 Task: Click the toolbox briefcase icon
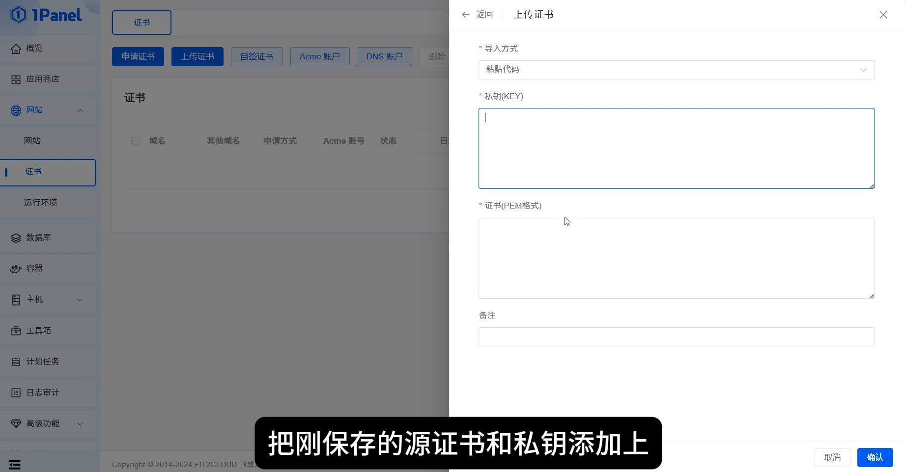16,331
